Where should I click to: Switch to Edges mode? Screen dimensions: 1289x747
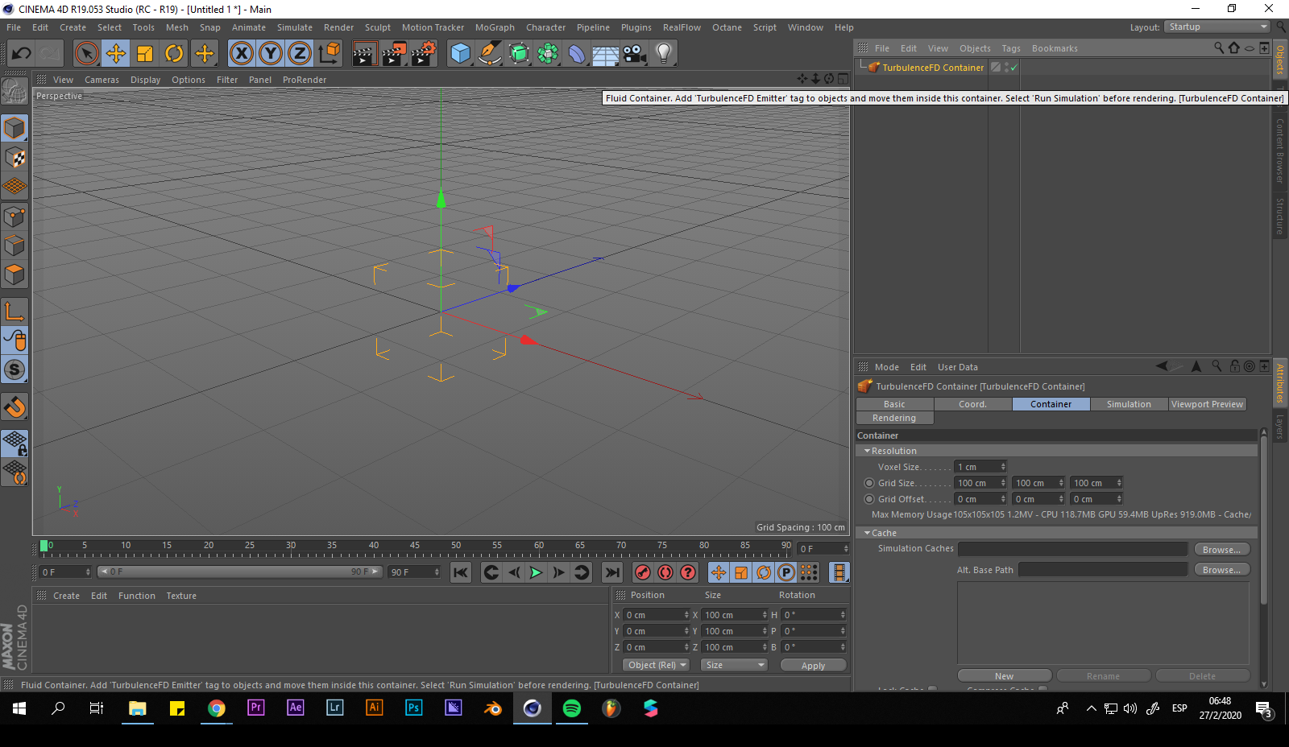coord(15,246)
